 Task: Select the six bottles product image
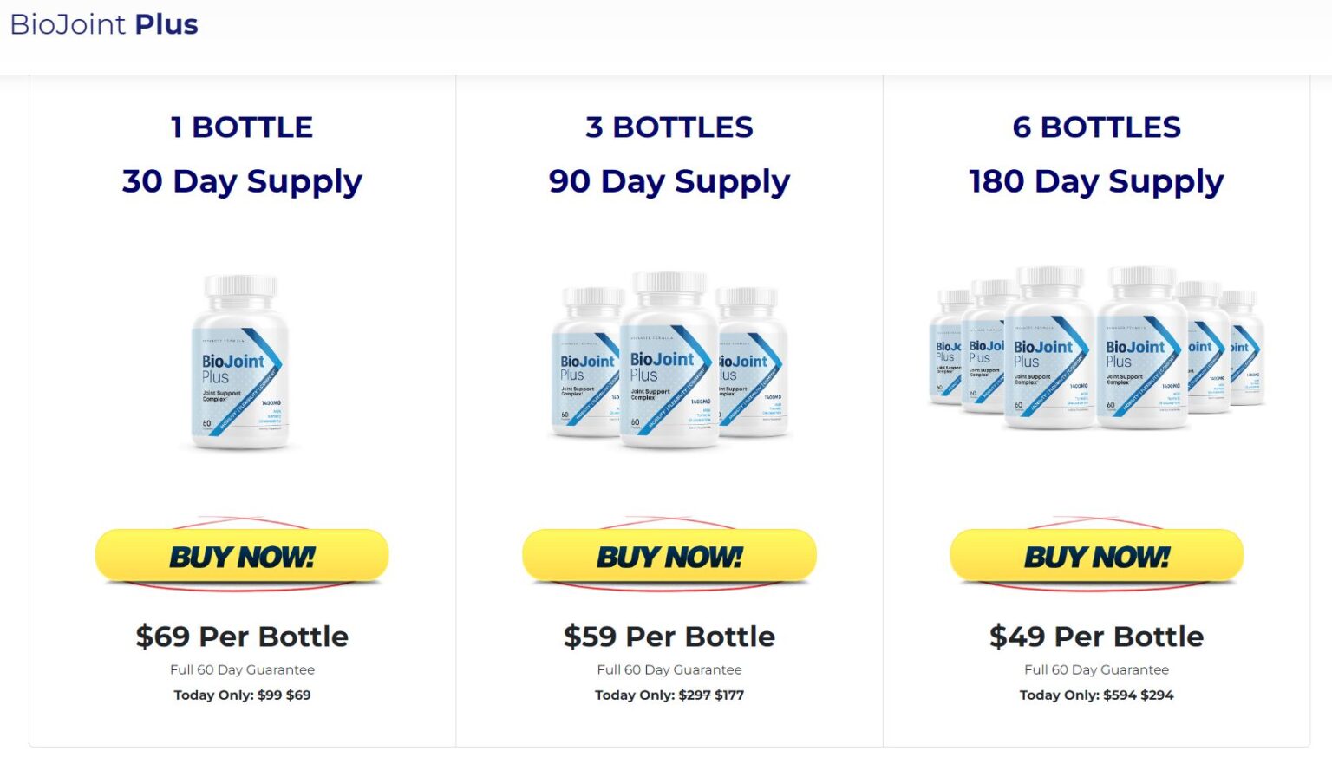click(x=1097, y=349)
